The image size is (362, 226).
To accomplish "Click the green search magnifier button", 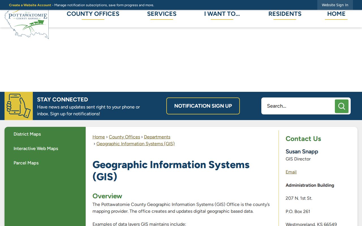I will (342, 106).
